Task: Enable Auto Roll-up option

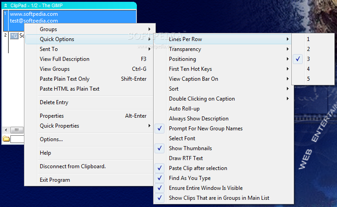Action: [x=224, y=109]
